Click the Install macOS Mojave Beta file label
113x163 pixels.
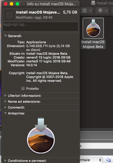(x=93, y=44)
